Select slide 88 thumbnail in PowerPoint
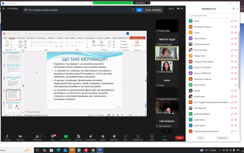The height and width of the screenshot is (153, 244). 13,82
